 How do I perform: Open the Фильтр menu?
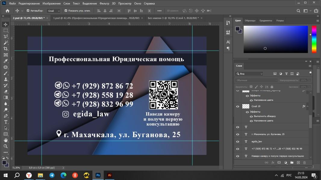tap(104, 4)
